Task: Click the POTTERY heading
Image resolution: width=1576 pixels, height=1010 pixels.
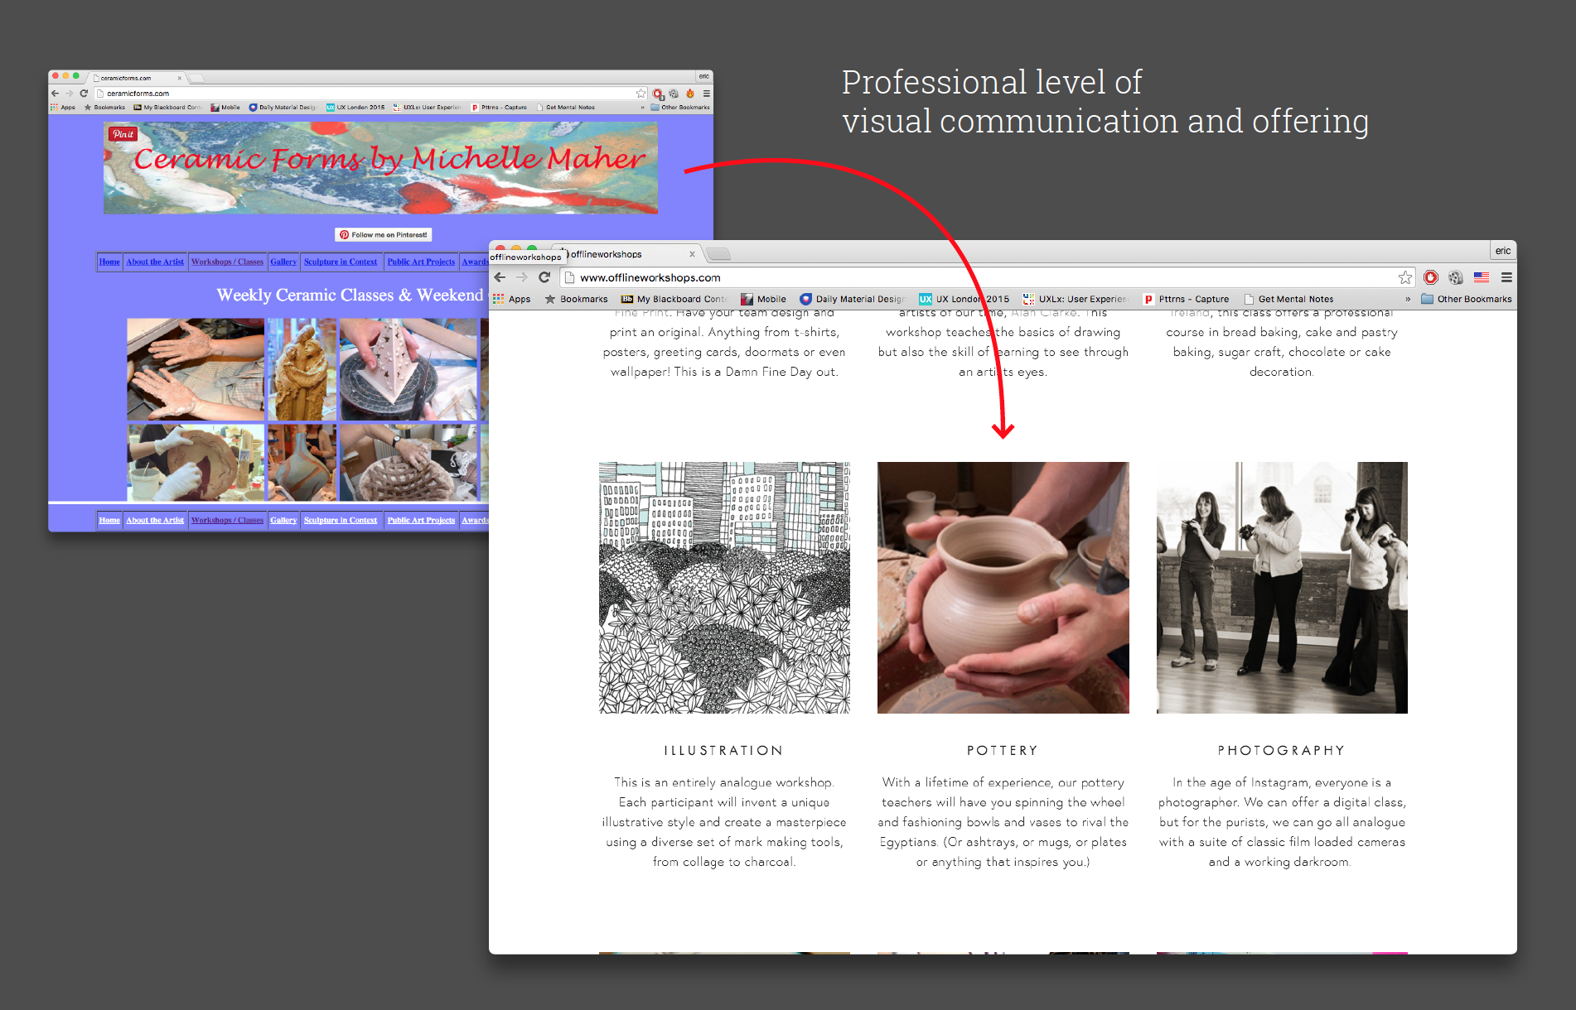Action: (1003, 750)
